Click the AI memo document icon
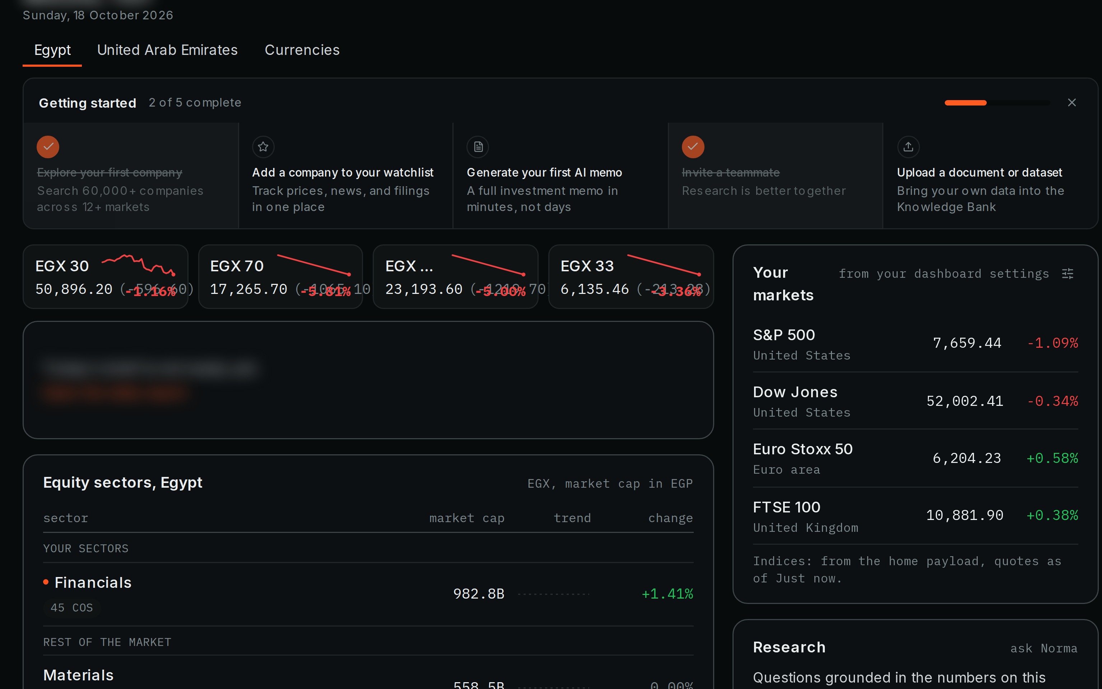Viewport: 1102px width, 689px height. click(x=478, y=147)
